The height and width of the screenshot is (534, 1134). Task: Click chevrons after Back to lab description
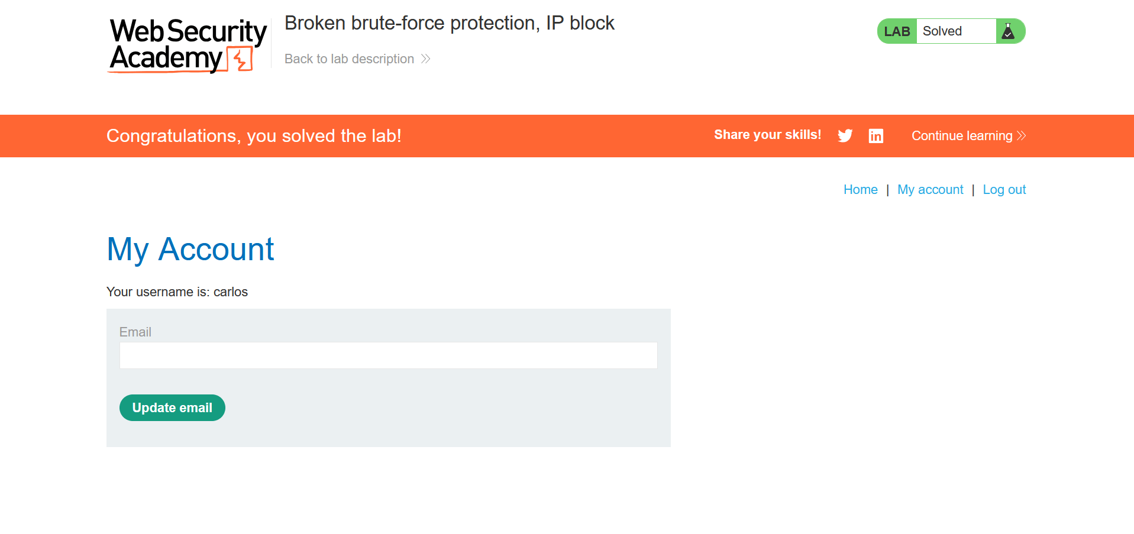[x=425, y=59]
